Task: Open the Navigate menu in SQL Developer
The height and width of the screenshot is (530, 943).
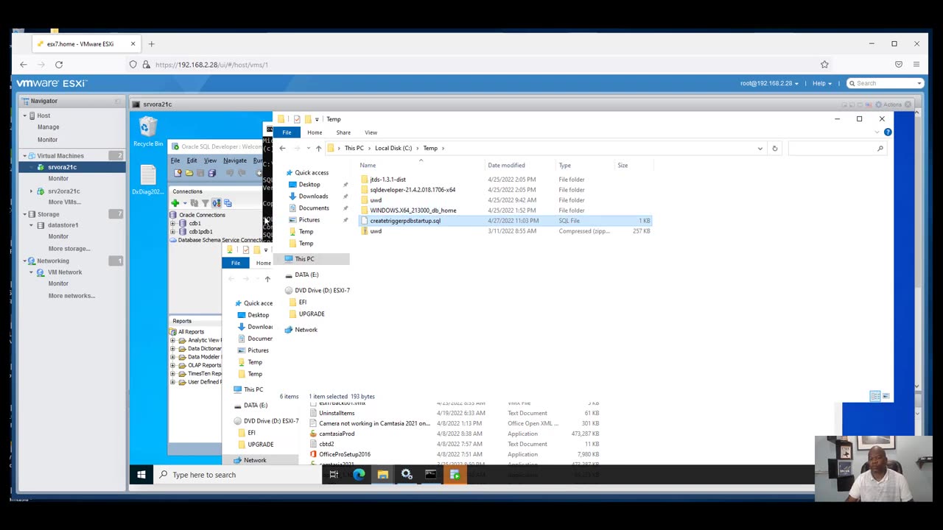Action: point(235,160)
